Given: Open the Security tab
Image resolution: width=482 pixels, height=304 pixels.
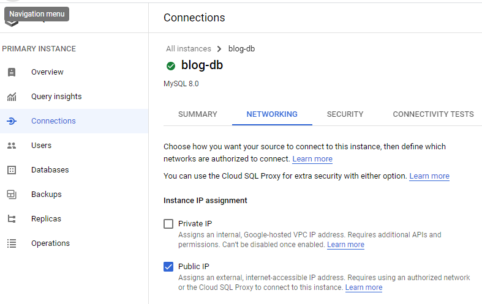Looking at the screenshot, I should (x=345, y=114).
